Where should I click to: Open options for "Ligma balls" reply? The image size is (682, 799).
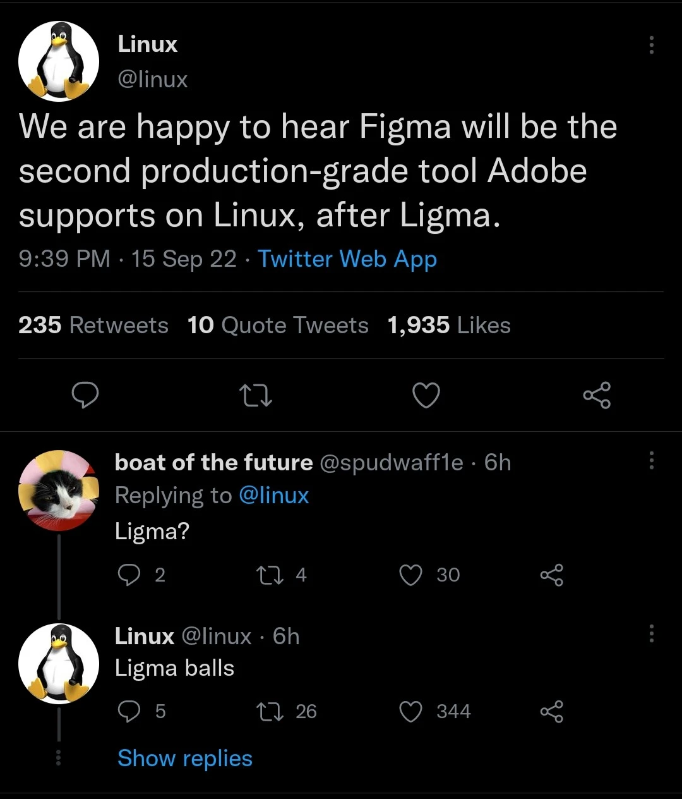[x=651, y=633]
